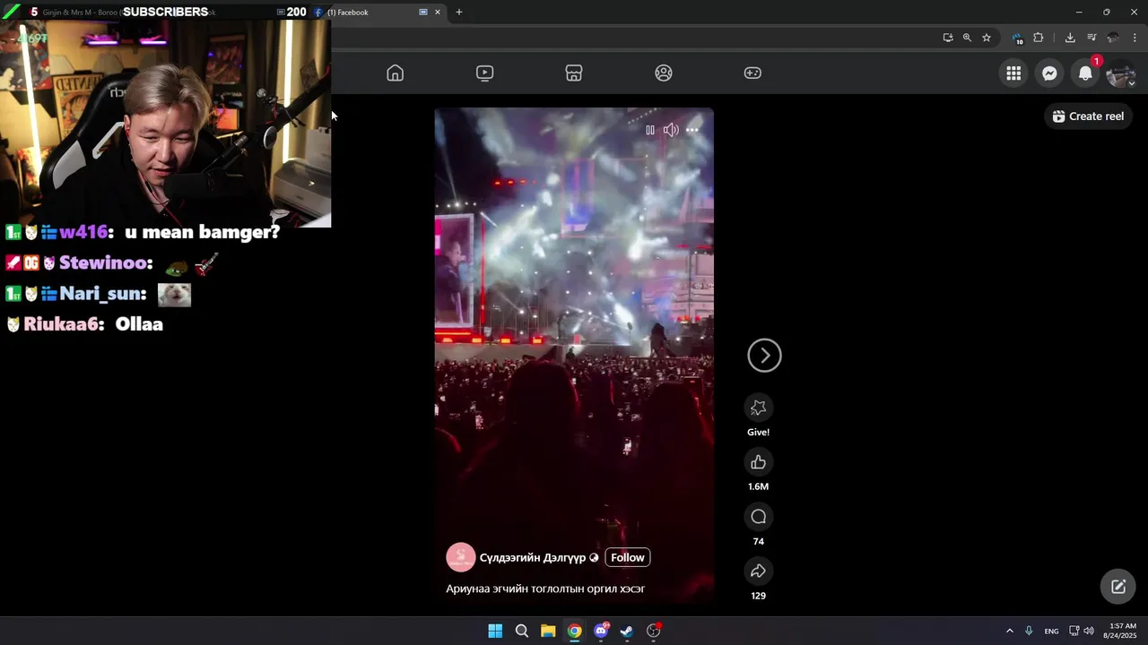Screen dimensions: 1148x645
Task: Open Chrome's three-dot menu
Action: click(1135, 38)
